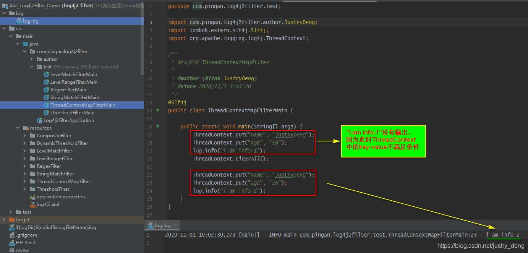Expand the CompositeFilter folder
This screenshot has height=253, width=528.
click(24, 136)
